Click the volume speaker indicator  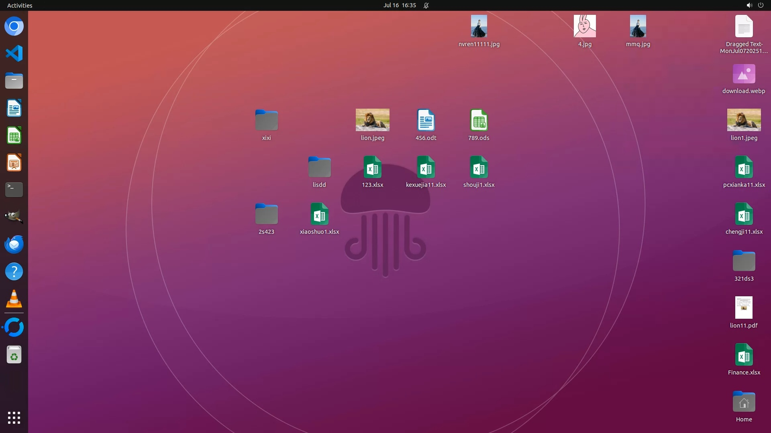(749, 5)
